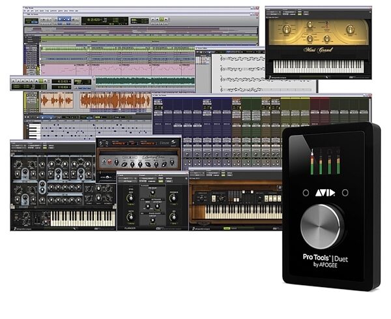The width and height of the screenshot is (391, 319).
Task: Adjust the Feedback knob in Flanger plugin
Action: coord(173,198)
